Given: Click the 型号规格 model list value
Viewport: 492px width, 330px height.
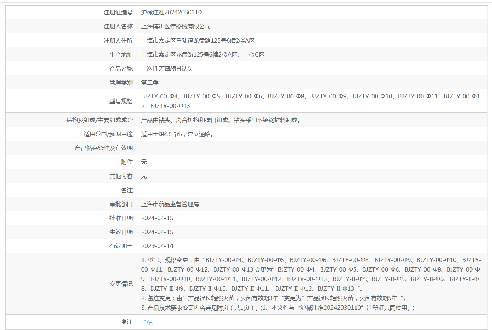Looking at the screenshot, I should click(x=311, y=101).
